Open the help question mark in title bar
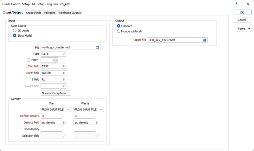Image resolution: width=254 pixels, height=151 pixels. click(x=236, y=4)
